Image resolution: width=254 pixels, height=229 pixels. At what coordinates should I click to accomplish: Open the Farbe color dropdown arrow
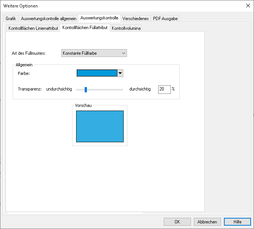120,73
